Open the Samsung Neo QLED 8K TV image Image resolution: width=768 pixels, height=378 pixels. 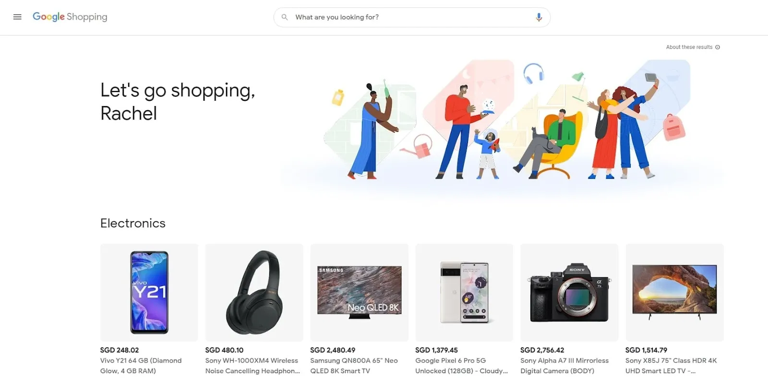tap(359, 292)
